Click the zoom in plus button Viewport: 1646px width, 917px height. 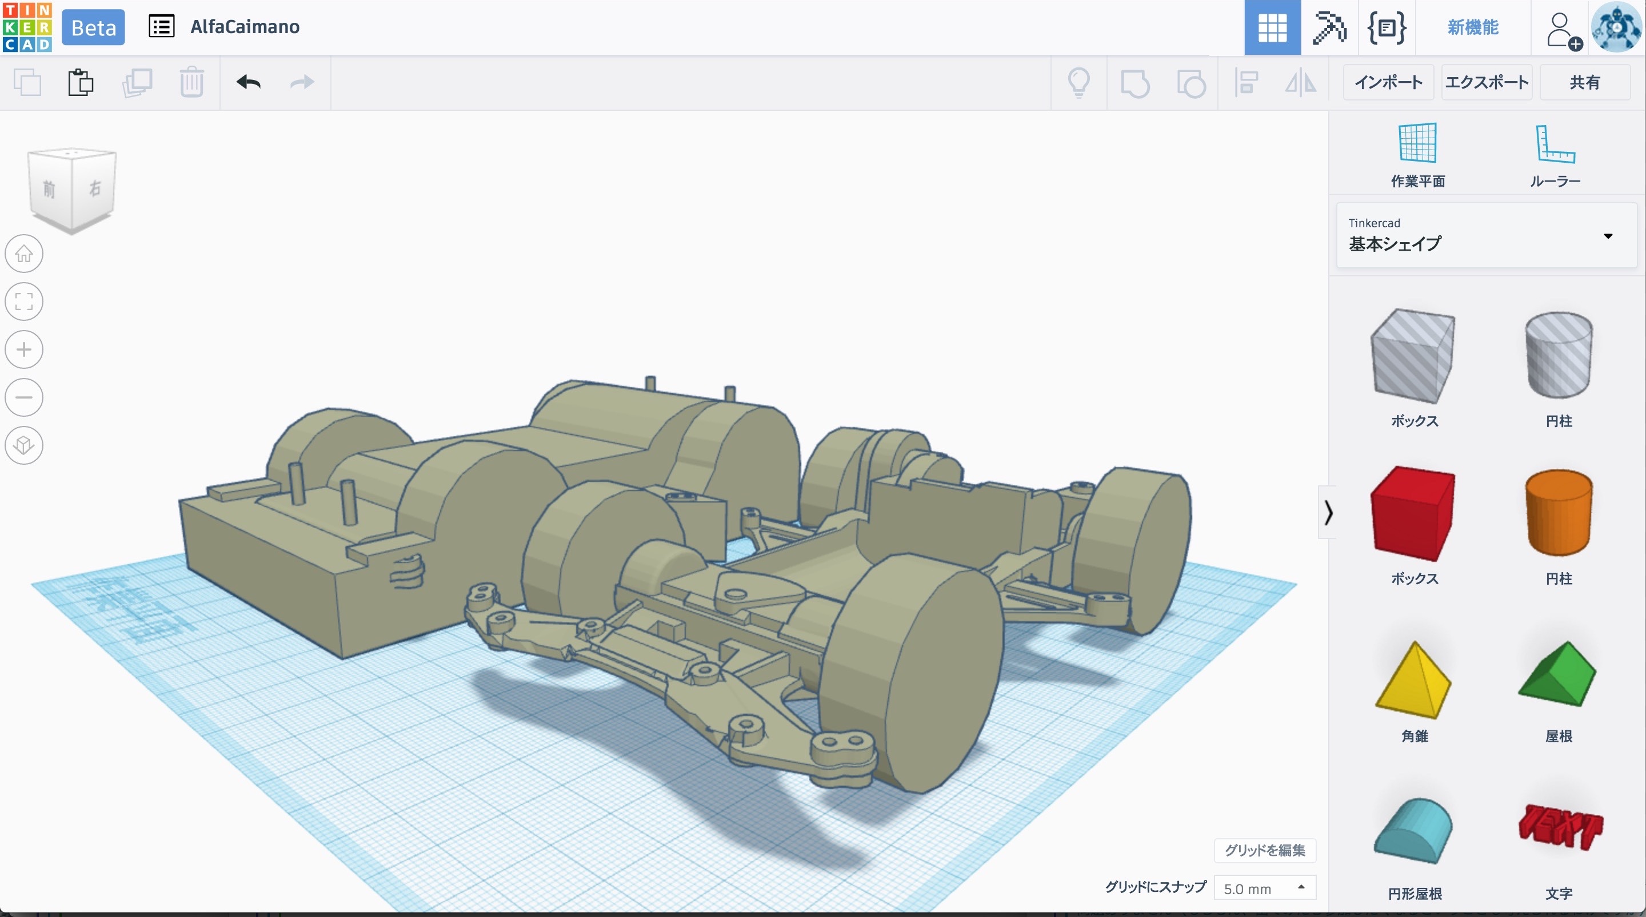24,349
